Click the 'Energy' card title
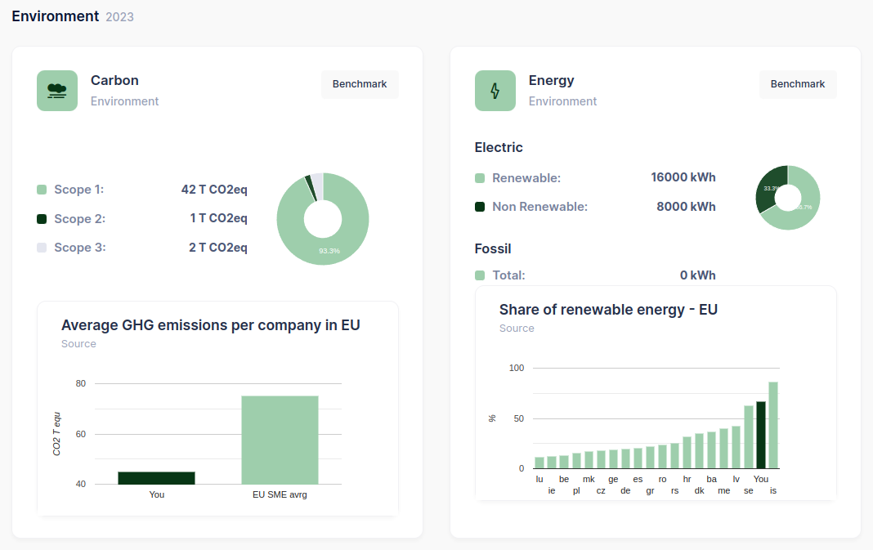Viewport: 873px width, 550px height. pyautogui.click(x=551, y=81)
